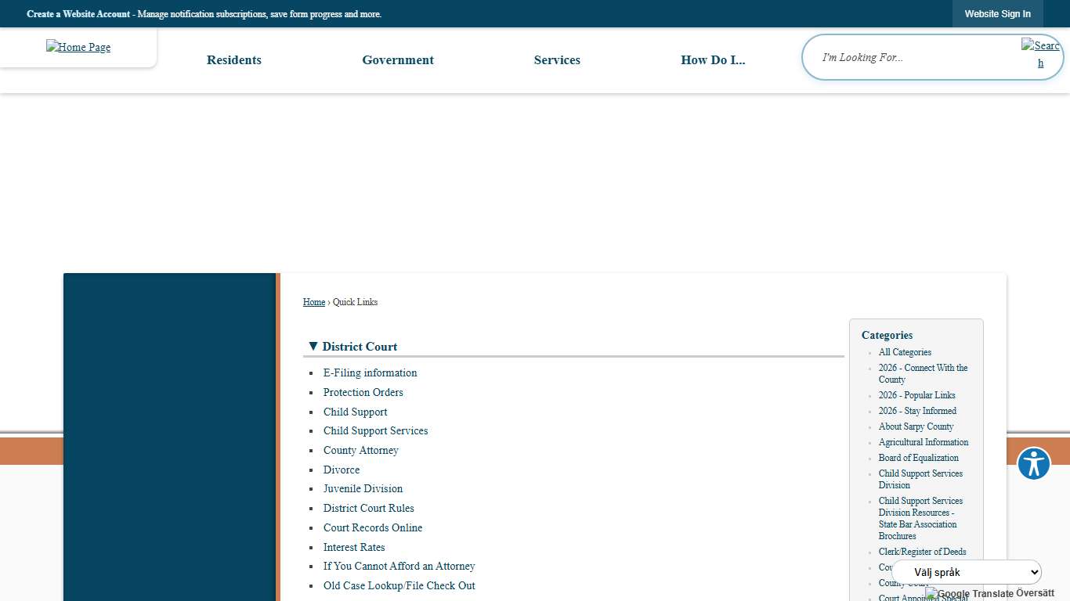Open the Residents menu
This screenshot has width=1070, height=601.
pos(233,60)
